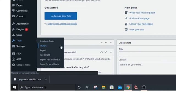The height and width of the screenshot is (99, 176).
Task: Click the Comments speech bubble icon
Action: coord(13,11)
